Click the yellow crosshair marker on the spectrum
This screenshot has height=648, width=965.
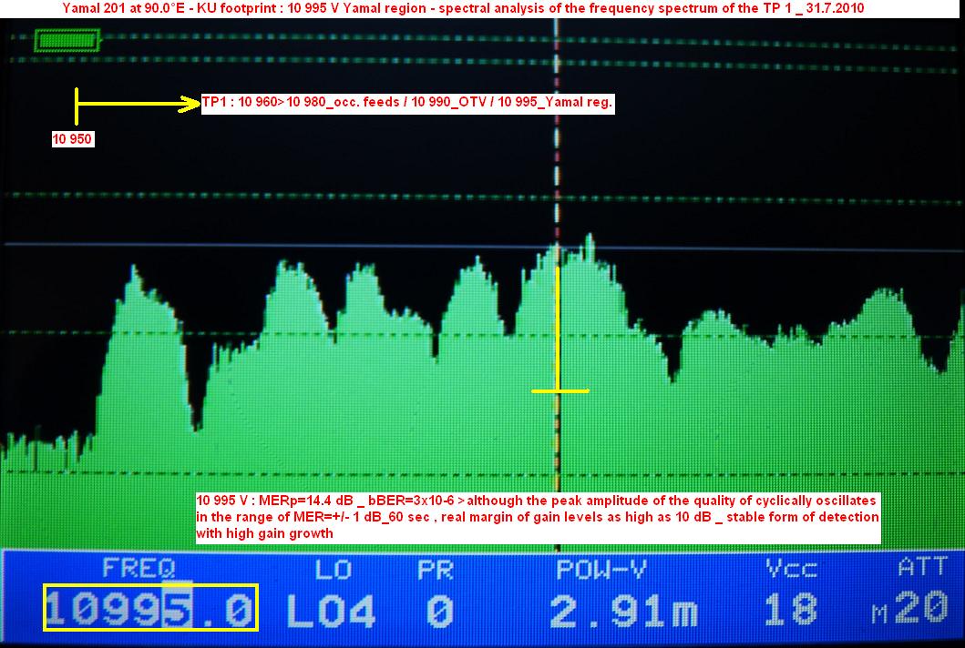[x=559, y=391]
